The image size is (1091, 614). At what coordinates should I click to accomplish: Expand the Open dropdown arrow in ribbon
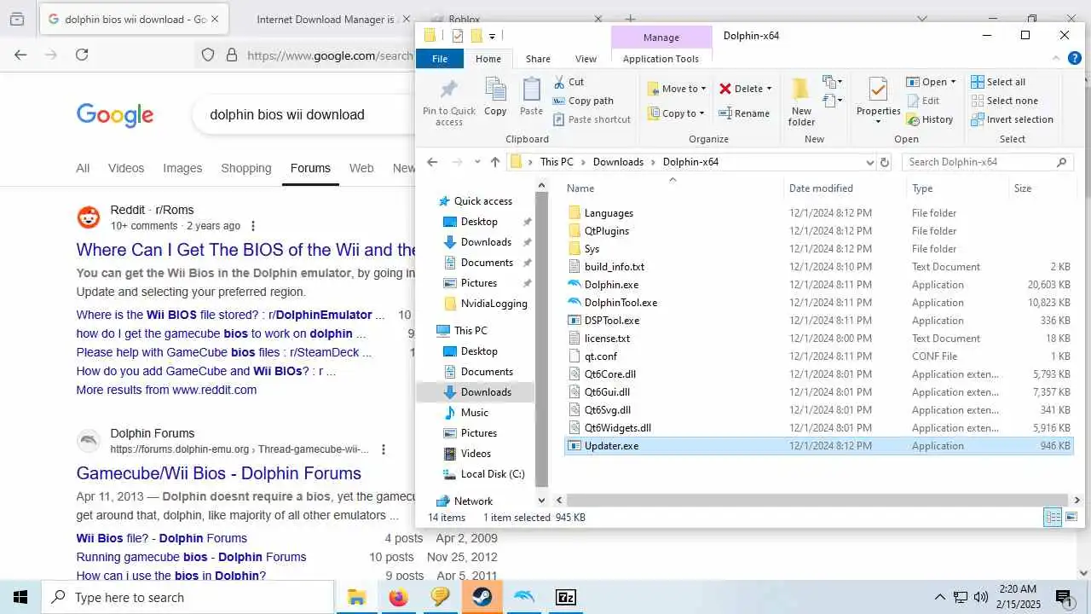point(953,82)
